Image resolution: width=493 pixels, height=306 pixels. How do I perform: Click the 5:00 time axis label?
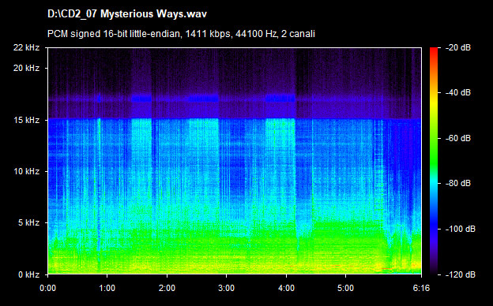(345, 288)
